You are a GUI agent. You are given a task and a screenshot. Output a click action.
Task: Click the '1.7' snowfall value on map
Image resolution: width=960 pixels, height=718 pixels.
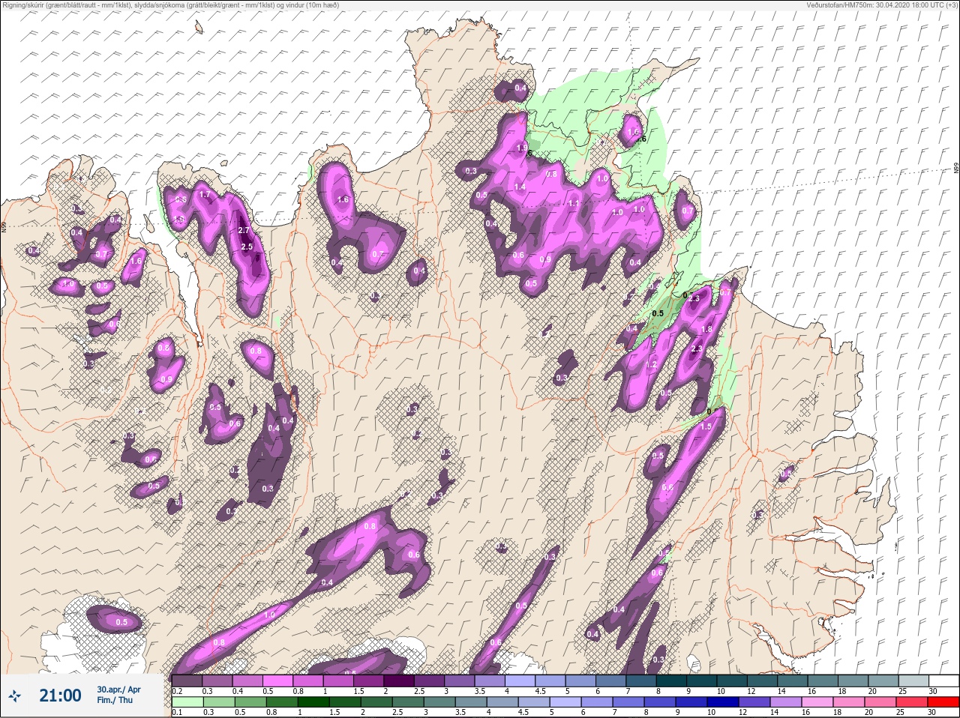pos(204,196)
